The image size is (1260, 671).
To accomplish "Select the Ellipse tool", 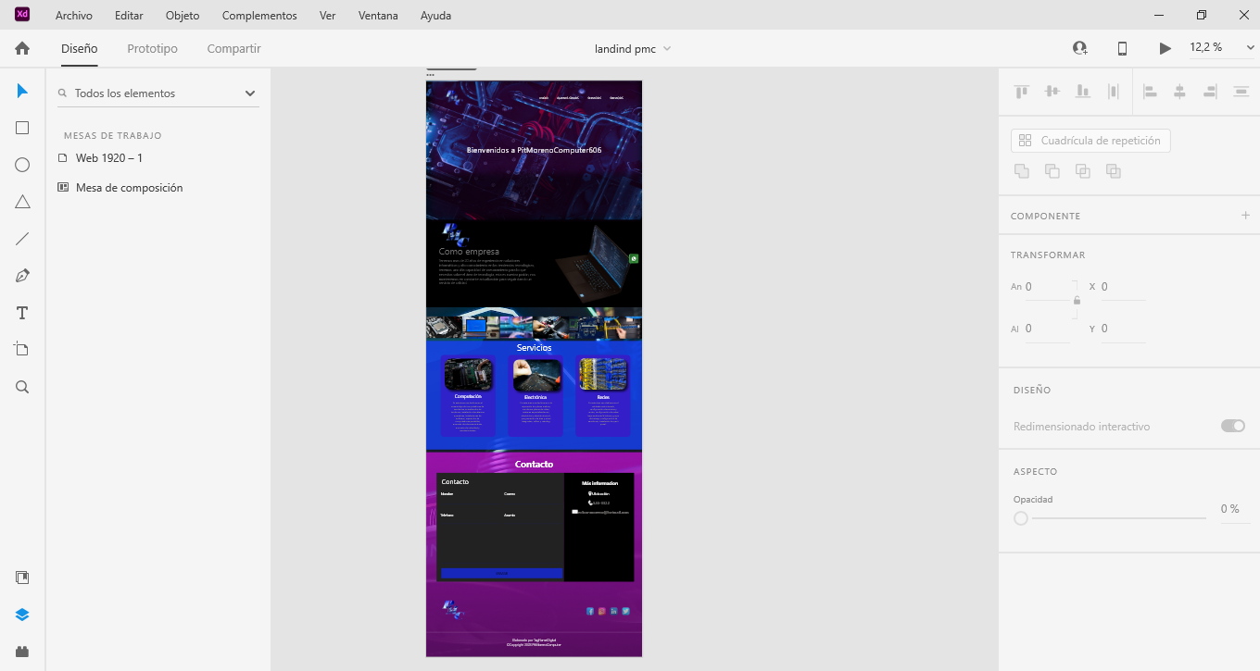I will (22, 165).
